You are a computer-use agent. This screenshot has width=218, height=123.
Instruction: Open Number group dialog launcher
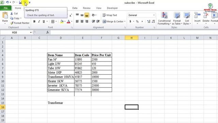click(x=154, y=28)
